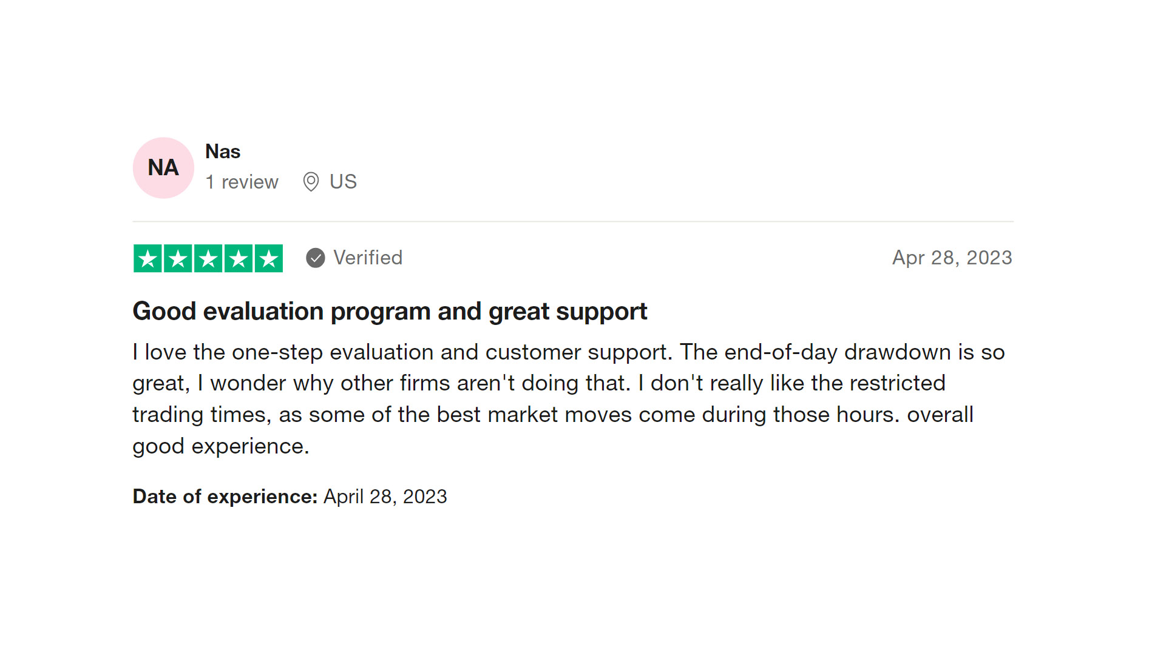1152x656 pixels.
Task: Click the fifth green rating star
Action: click(x=269, y=259)
